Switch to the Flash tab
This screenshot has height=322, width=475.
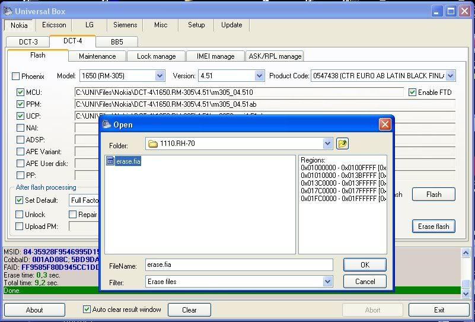[38, 55]
